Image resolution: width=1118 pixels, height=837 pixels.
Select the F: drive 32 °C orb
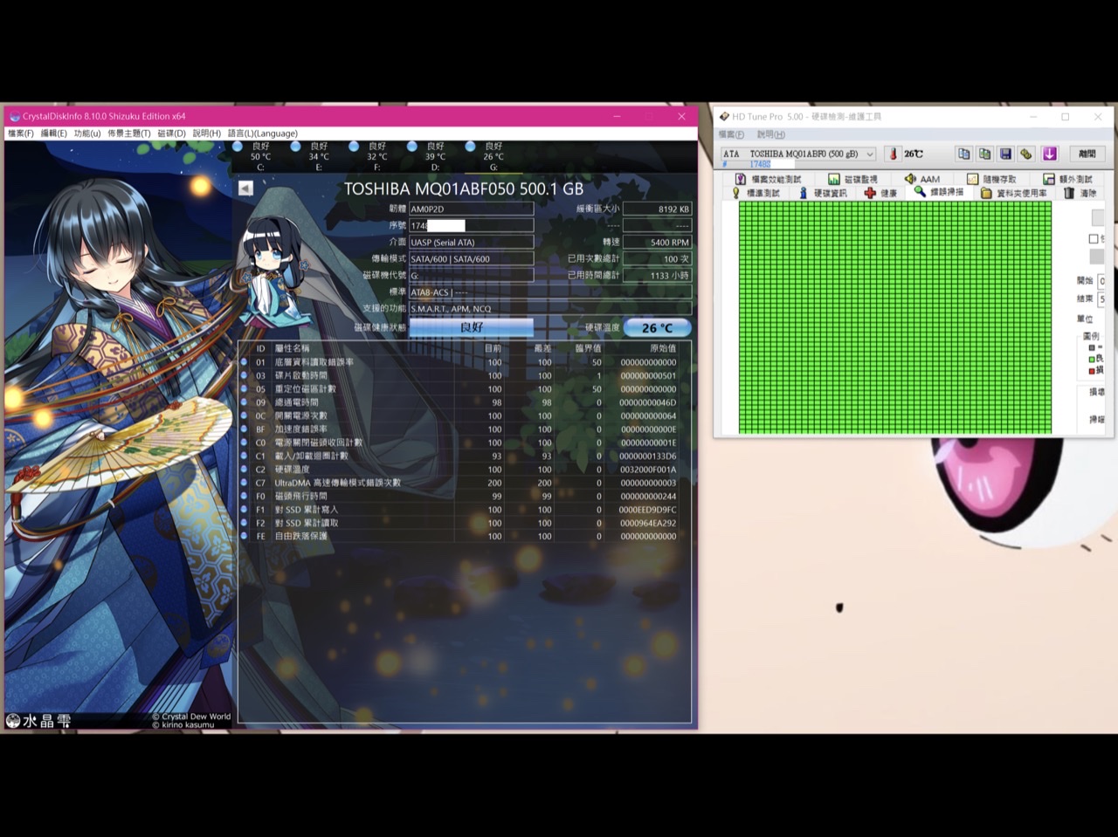point(354,147)
